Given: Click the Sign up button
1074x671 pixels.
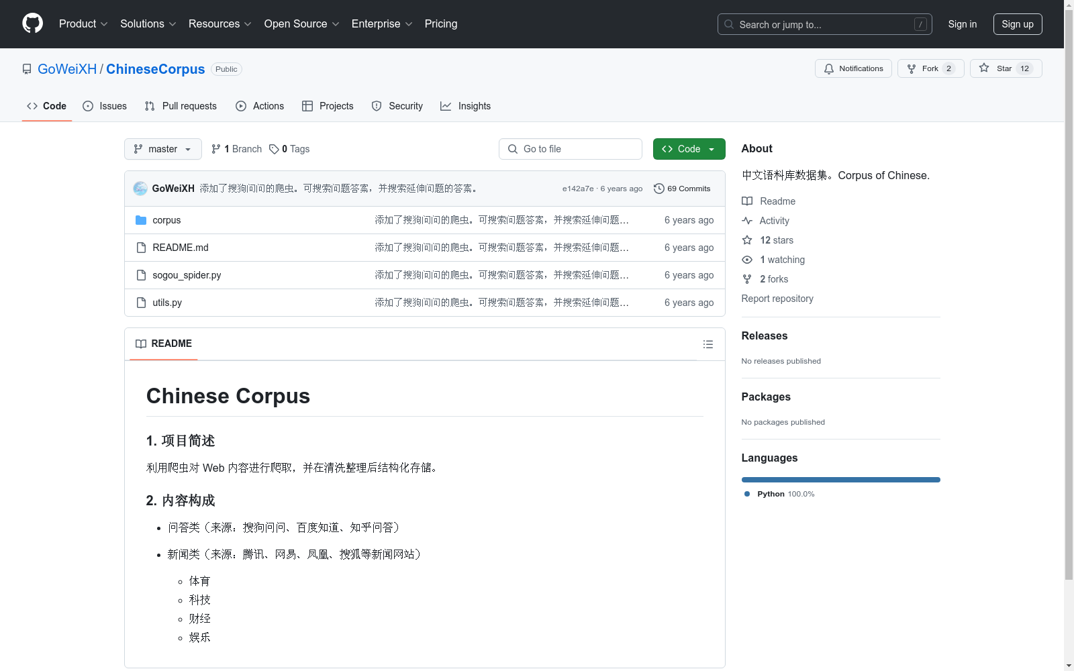Looking at the screenshot, I should [1018, 24].
